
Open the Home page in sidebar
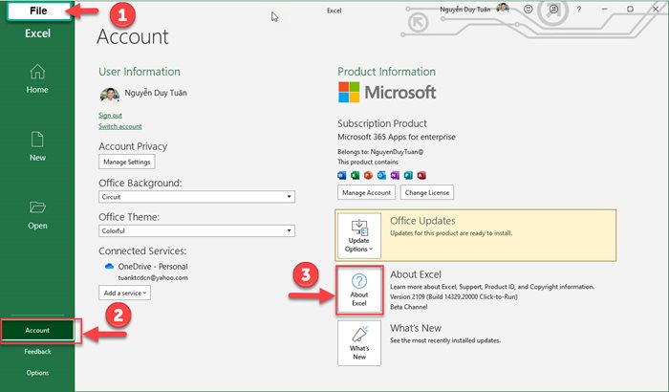pyautogui.click(x=37, y=79)
